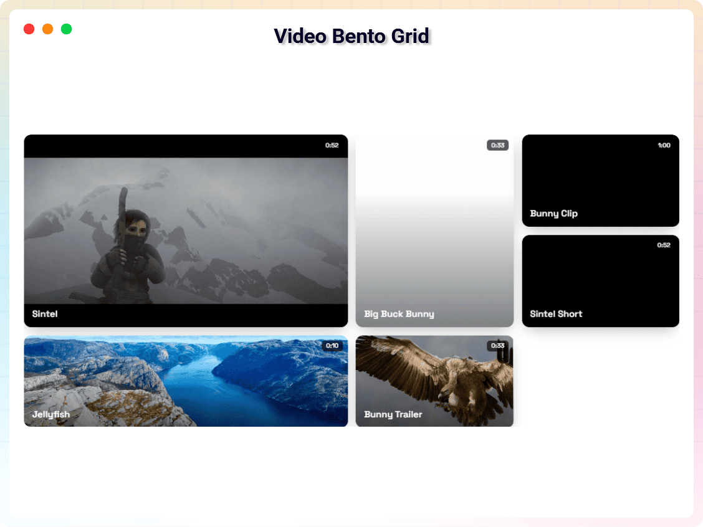Click the Bunny Trailer title label

pos(393,414)
